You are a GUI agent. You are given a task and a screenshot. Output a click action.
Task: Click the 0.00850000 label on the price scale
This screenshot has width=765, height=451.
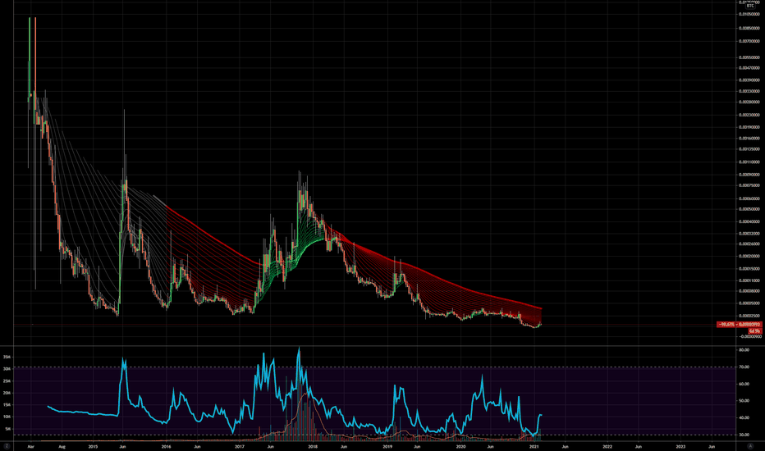tap(750, 28)
